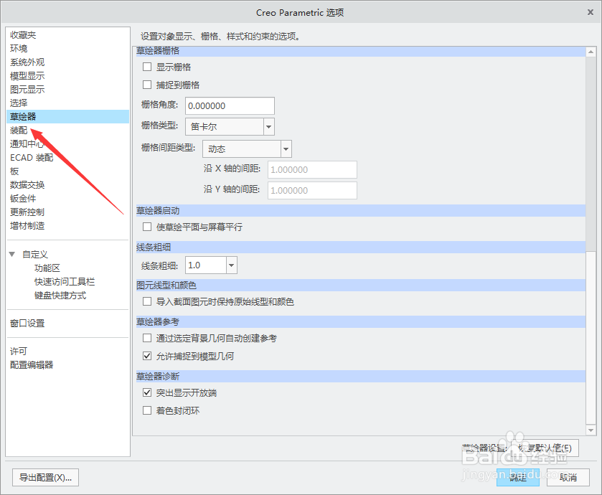Toggle 通过选定背景几何自动创建参考 checkbox
The height and width of the screenshot is (495, 602).
(147, 338)
